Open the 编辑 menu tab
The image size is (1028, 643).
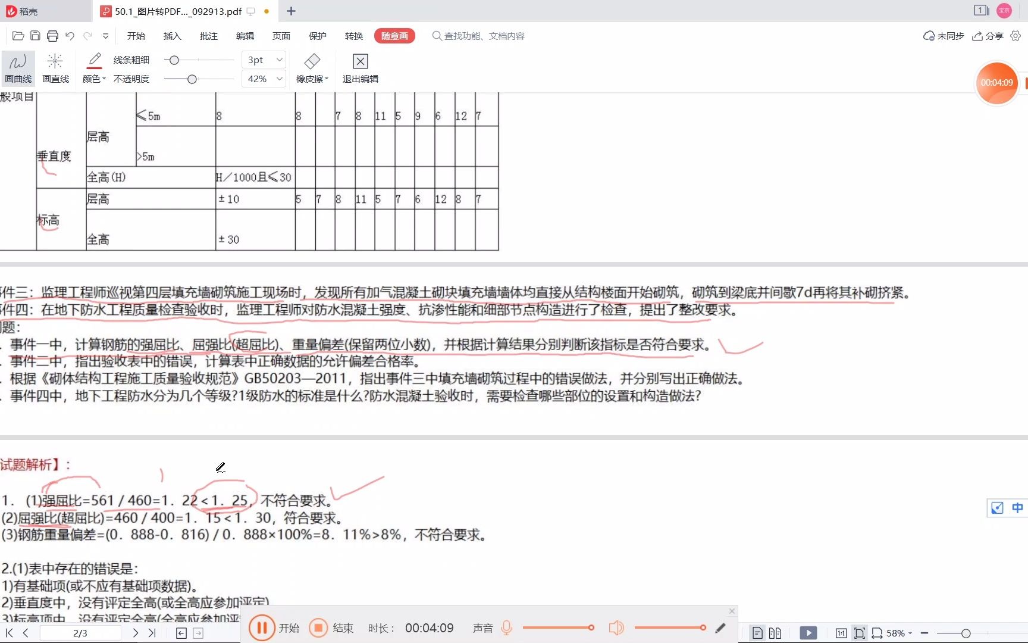(245, 36)
